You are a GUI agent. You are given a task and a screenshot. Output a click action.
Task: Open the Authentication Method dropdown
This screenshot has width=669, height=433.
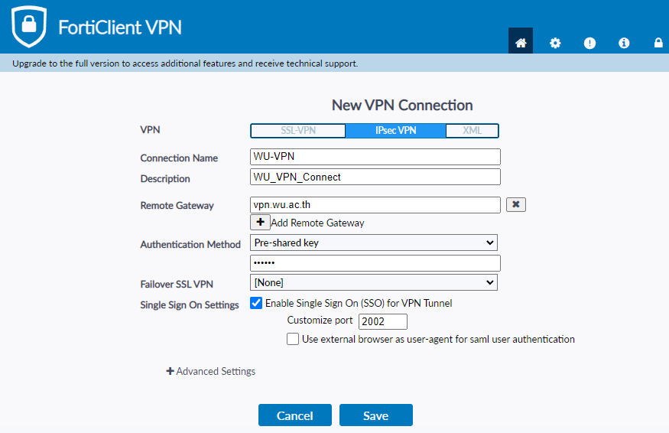[374, 243]
